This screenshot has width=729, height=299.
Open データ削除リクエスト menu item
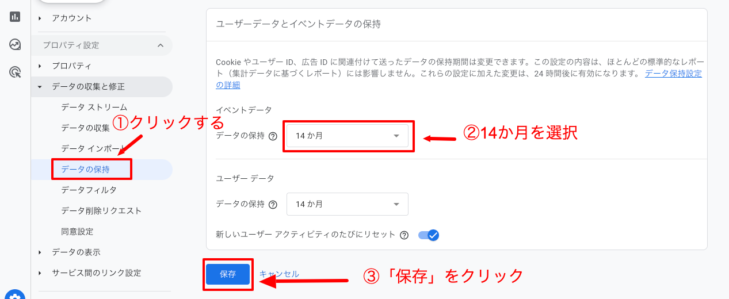101,210
